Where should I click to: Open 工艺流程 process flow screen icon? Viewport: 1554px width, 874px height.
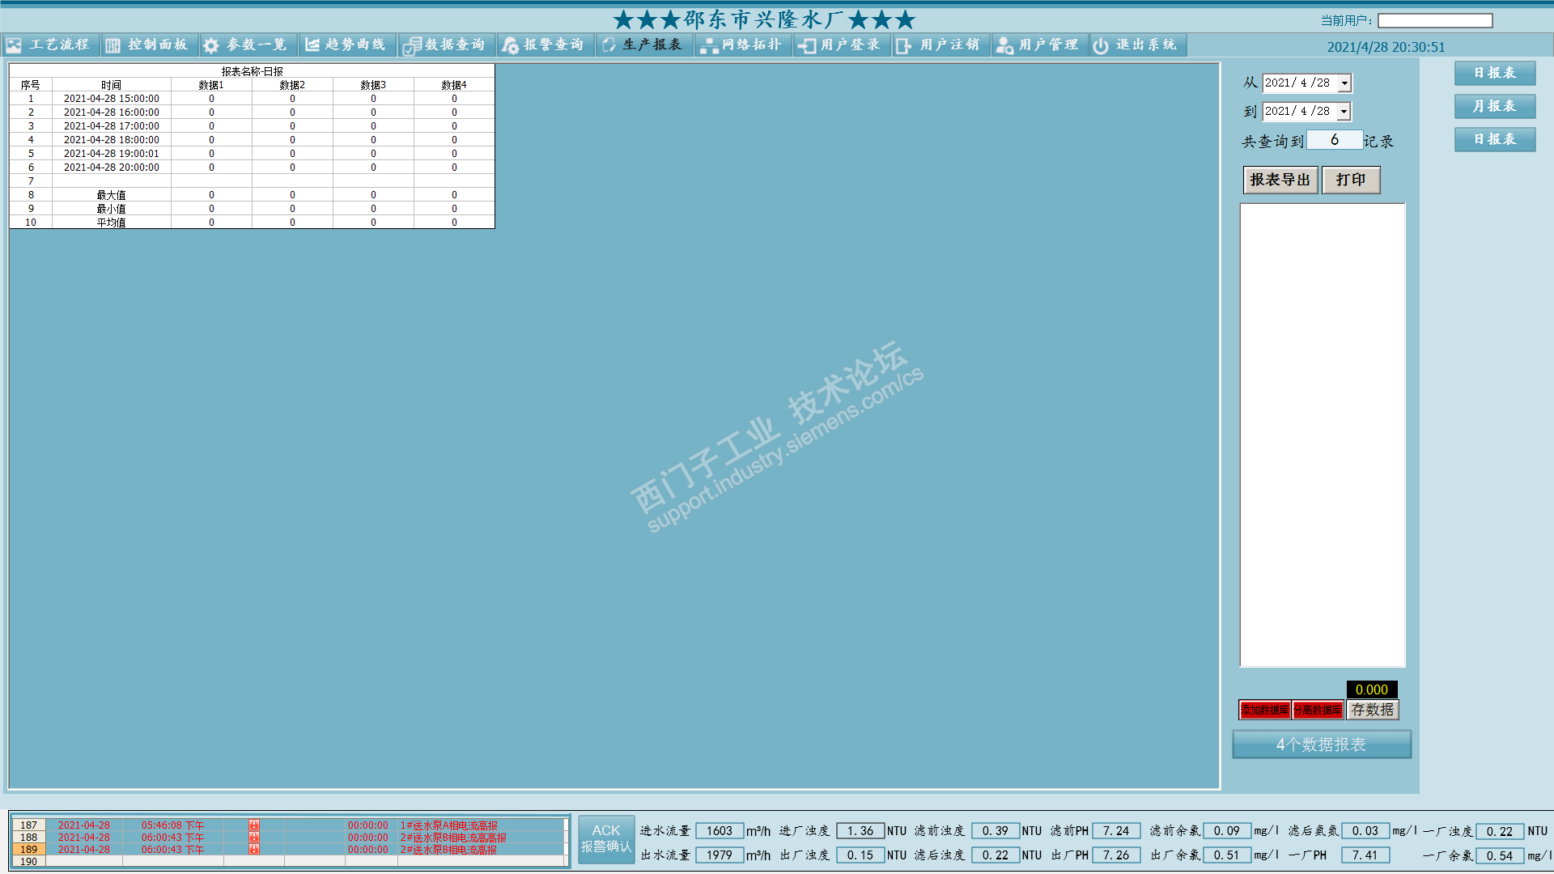click(15, 45)
